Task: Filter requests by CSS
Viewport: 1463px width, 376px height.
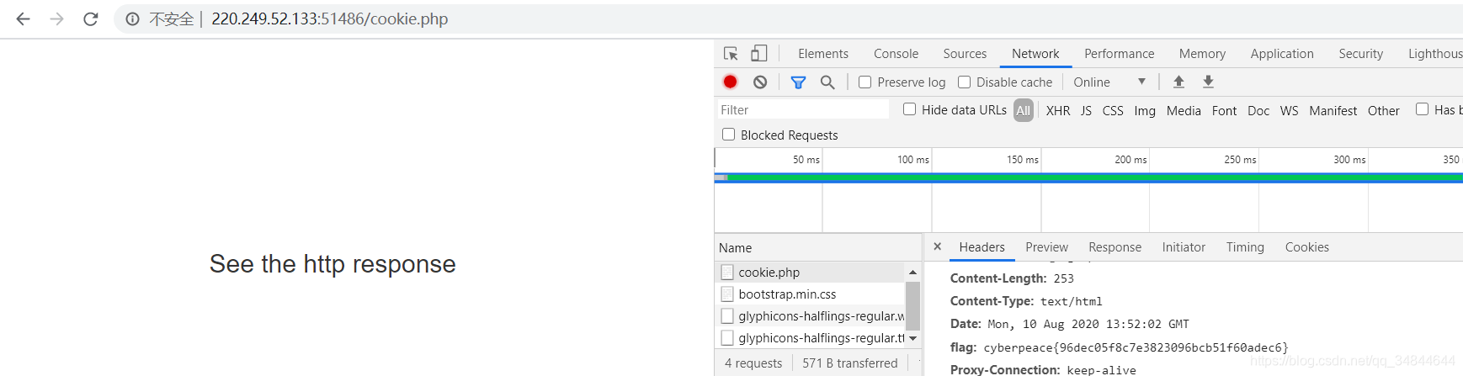Action: coord(1113,110)
